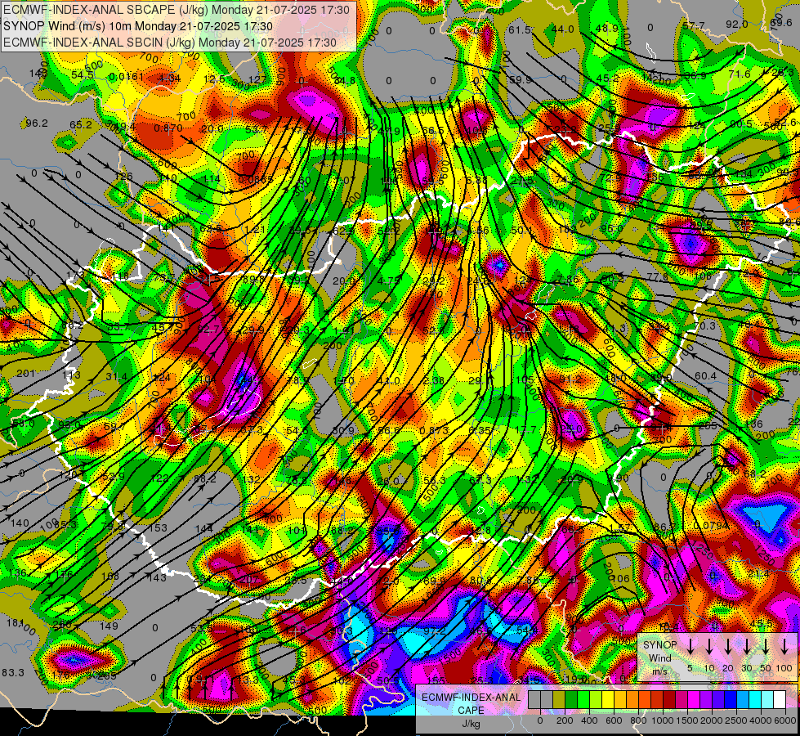Click the map value 207
The height and width of the screenshot is (736, 800).
point(248,579)
